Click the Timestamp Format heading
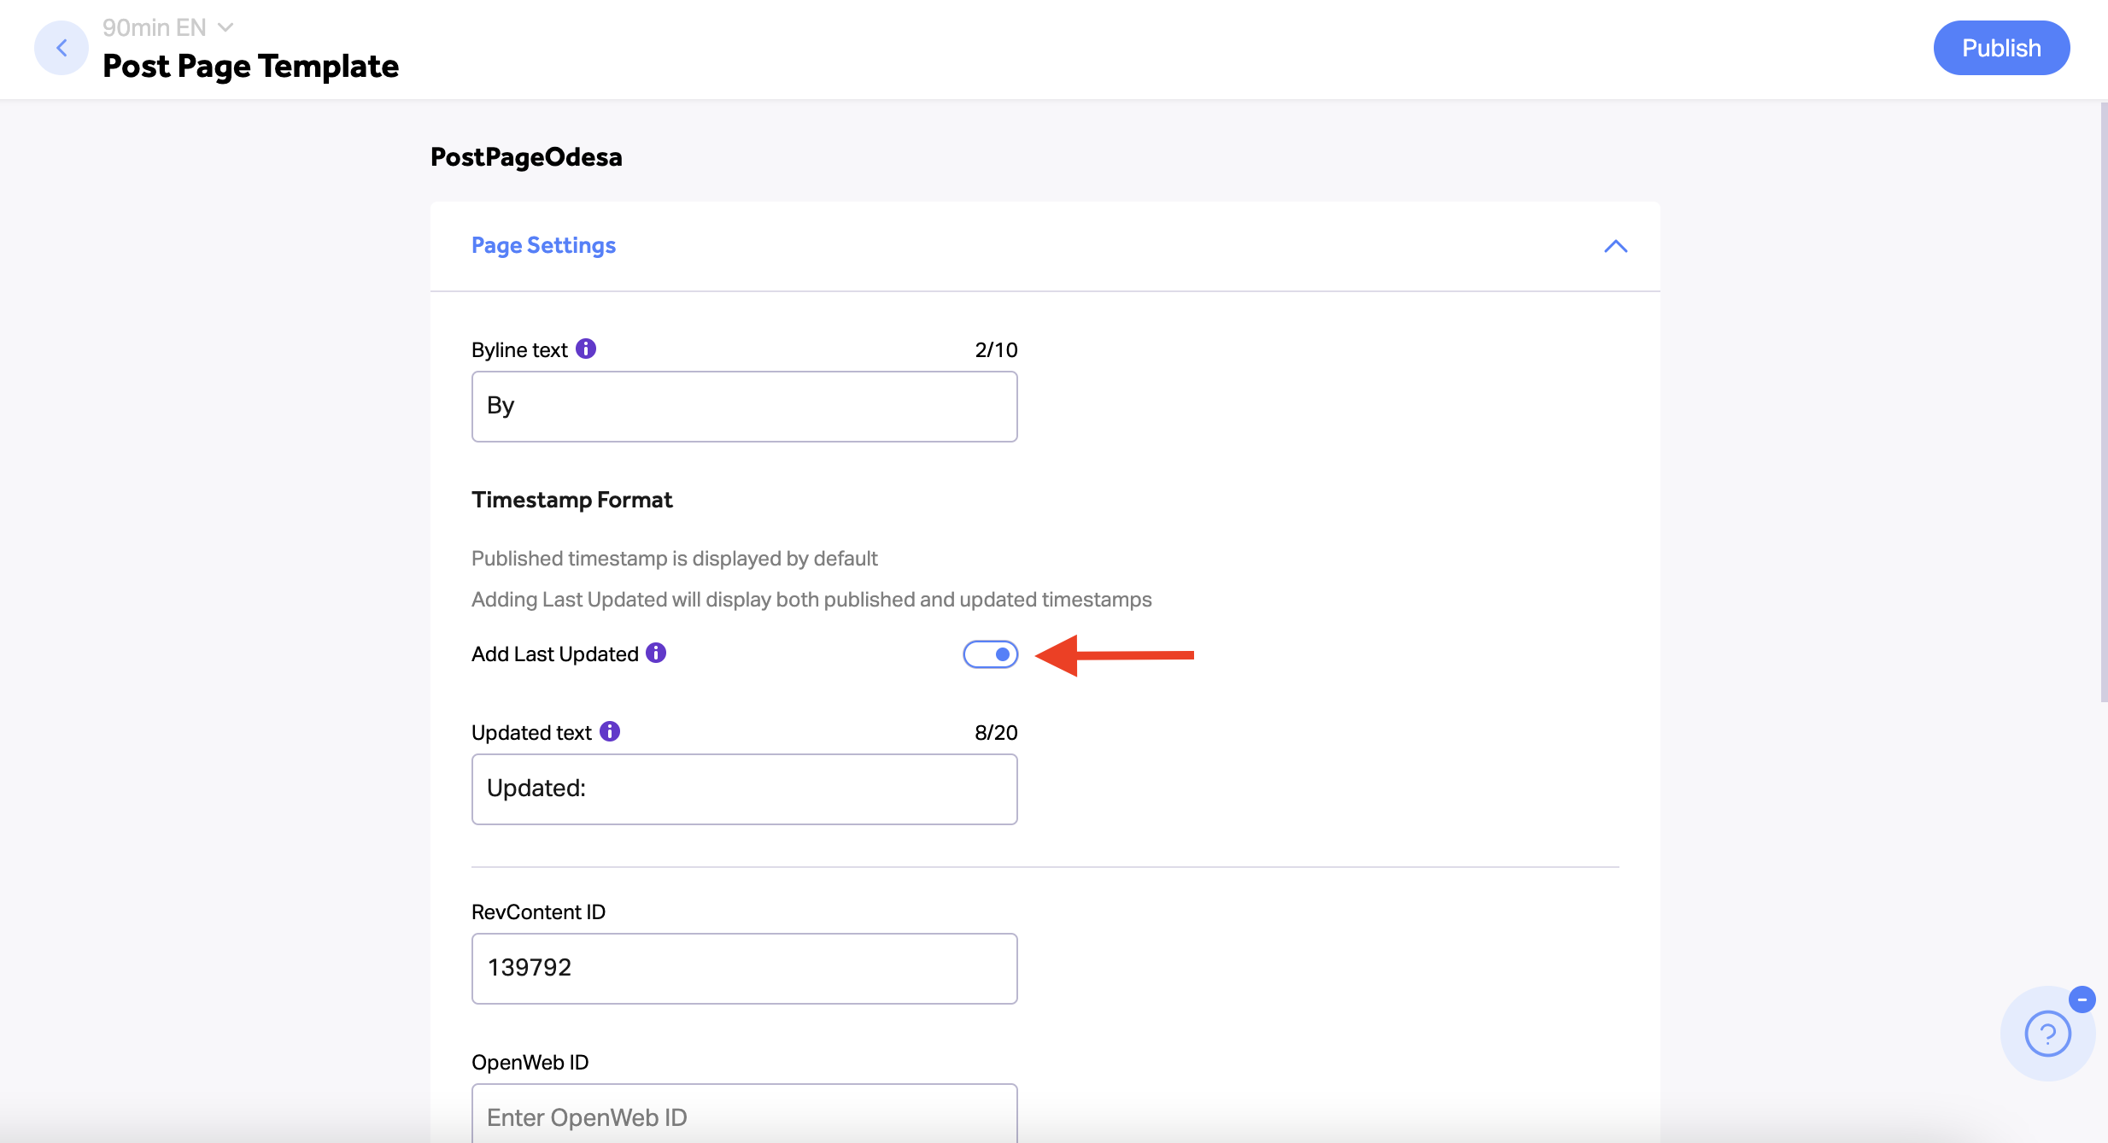This screenshot has height=1143, width=2108. [572, 500]
